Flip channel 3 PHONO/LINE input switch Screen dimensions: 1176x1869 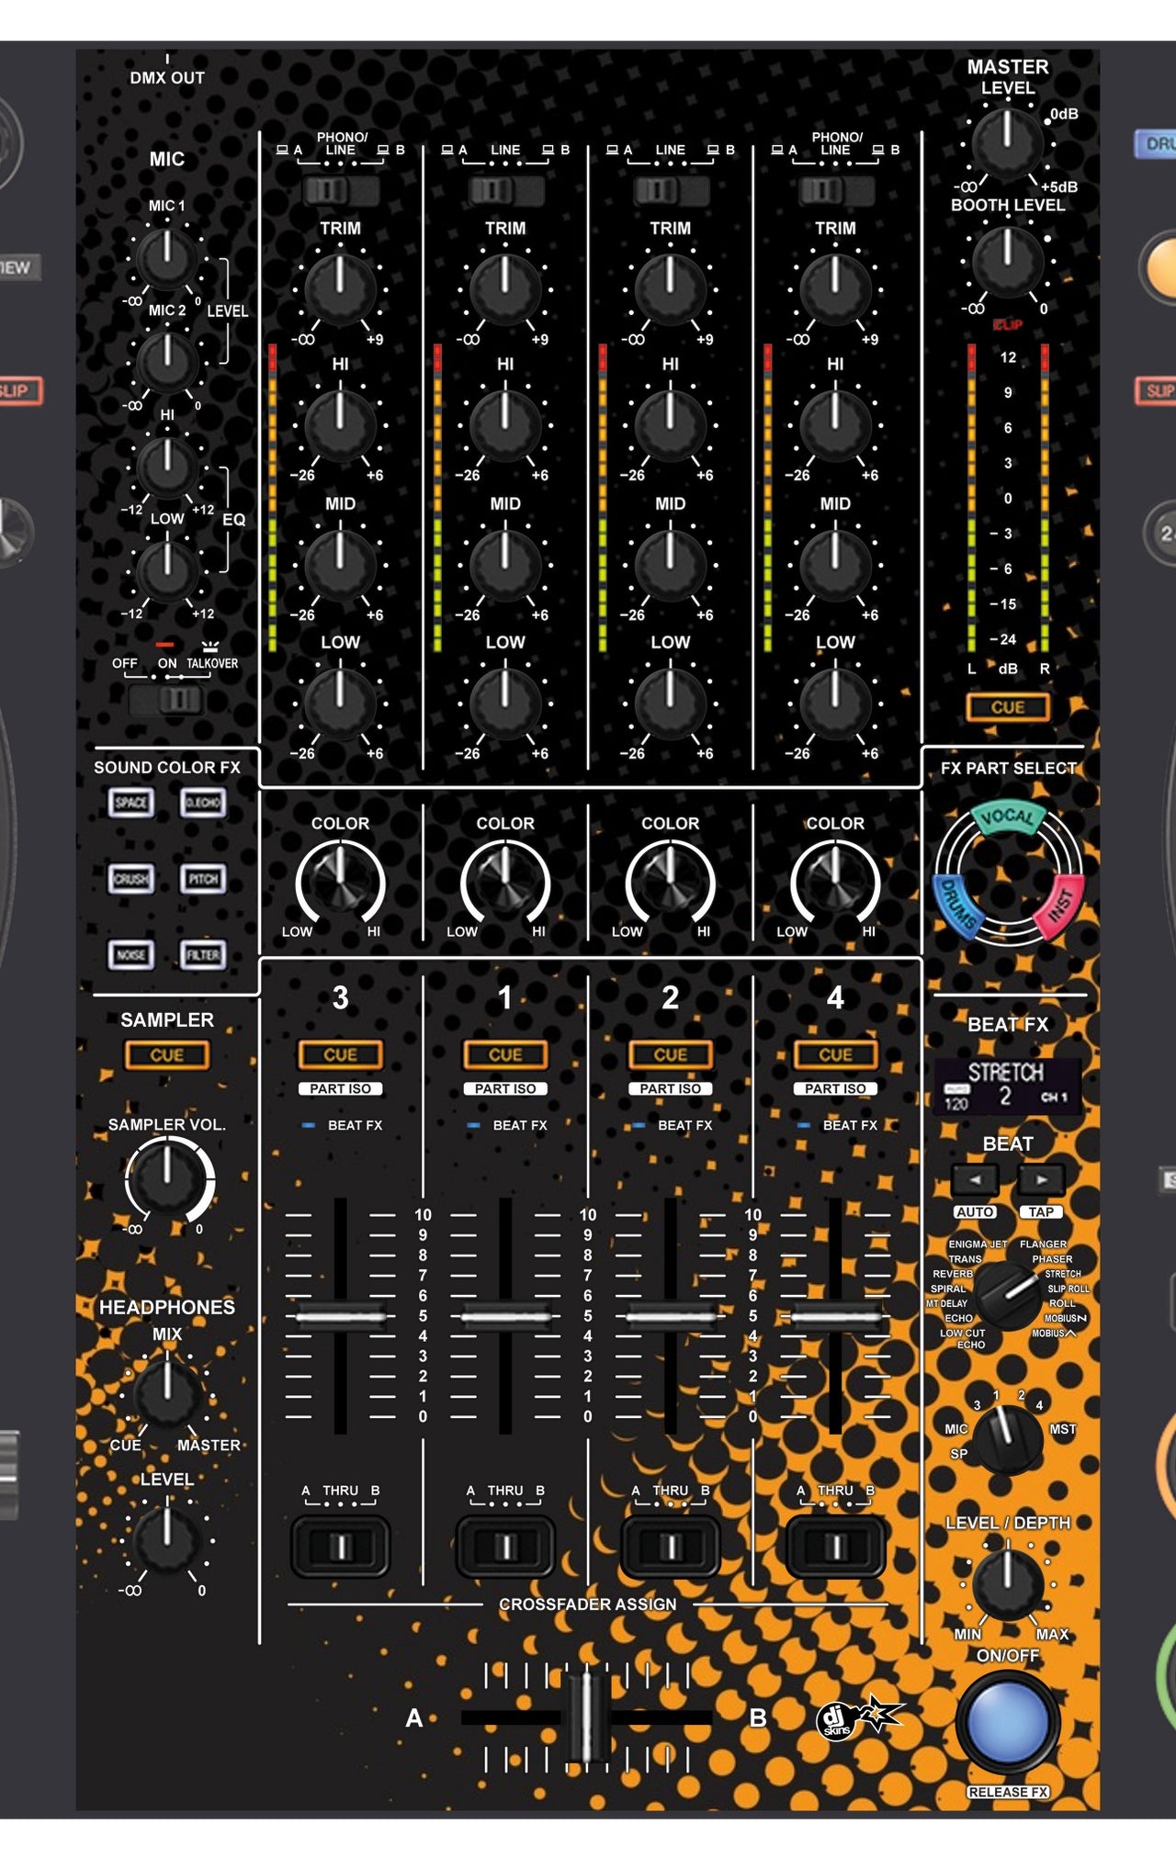(x=340, y=190)
